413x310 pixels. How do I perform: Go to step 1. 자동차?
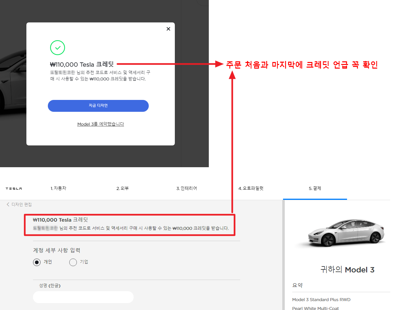coord(58,188)
